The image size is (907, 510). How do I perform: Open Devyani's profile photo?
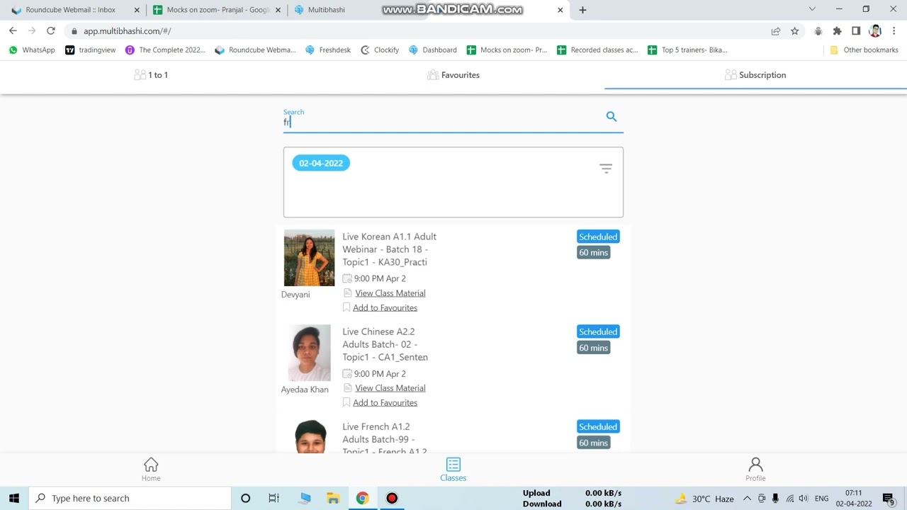click(309, 258)
